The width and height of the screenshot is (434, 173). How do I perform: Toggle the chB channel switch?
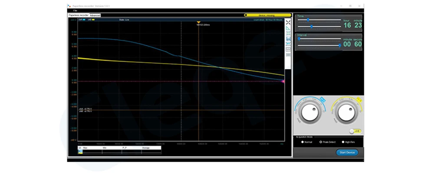(x=355, y=131)
